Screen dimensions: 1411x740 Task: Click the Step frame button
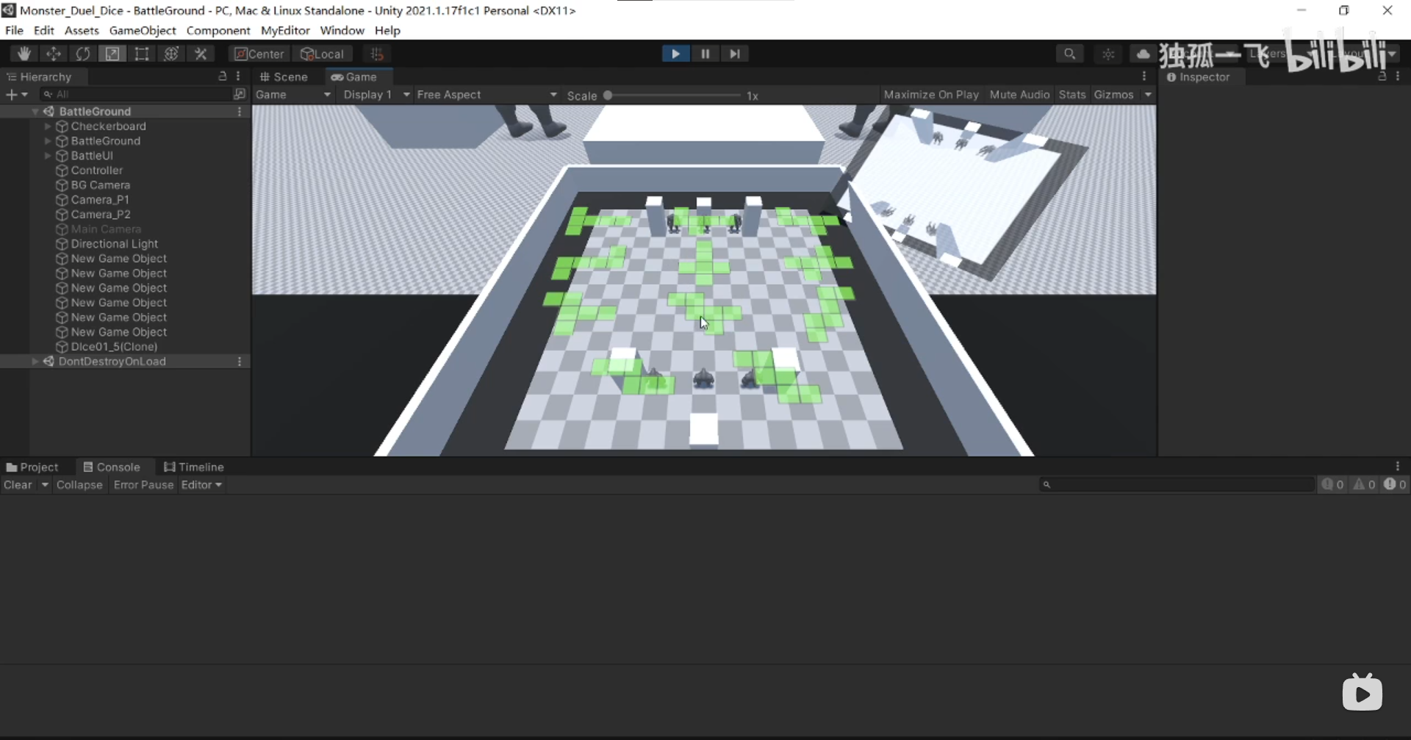[734, 54]
